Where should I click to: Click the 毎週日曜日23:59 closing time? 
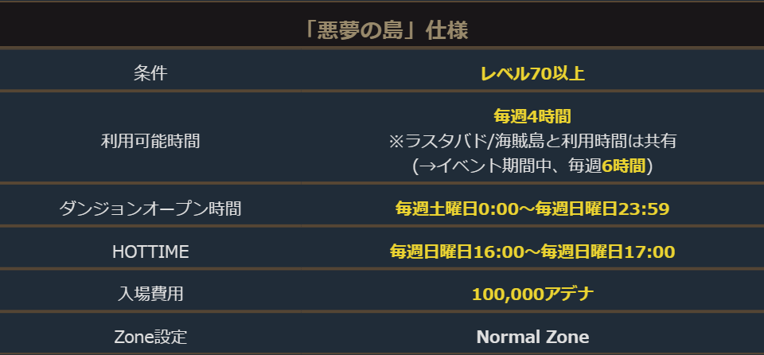602,209
